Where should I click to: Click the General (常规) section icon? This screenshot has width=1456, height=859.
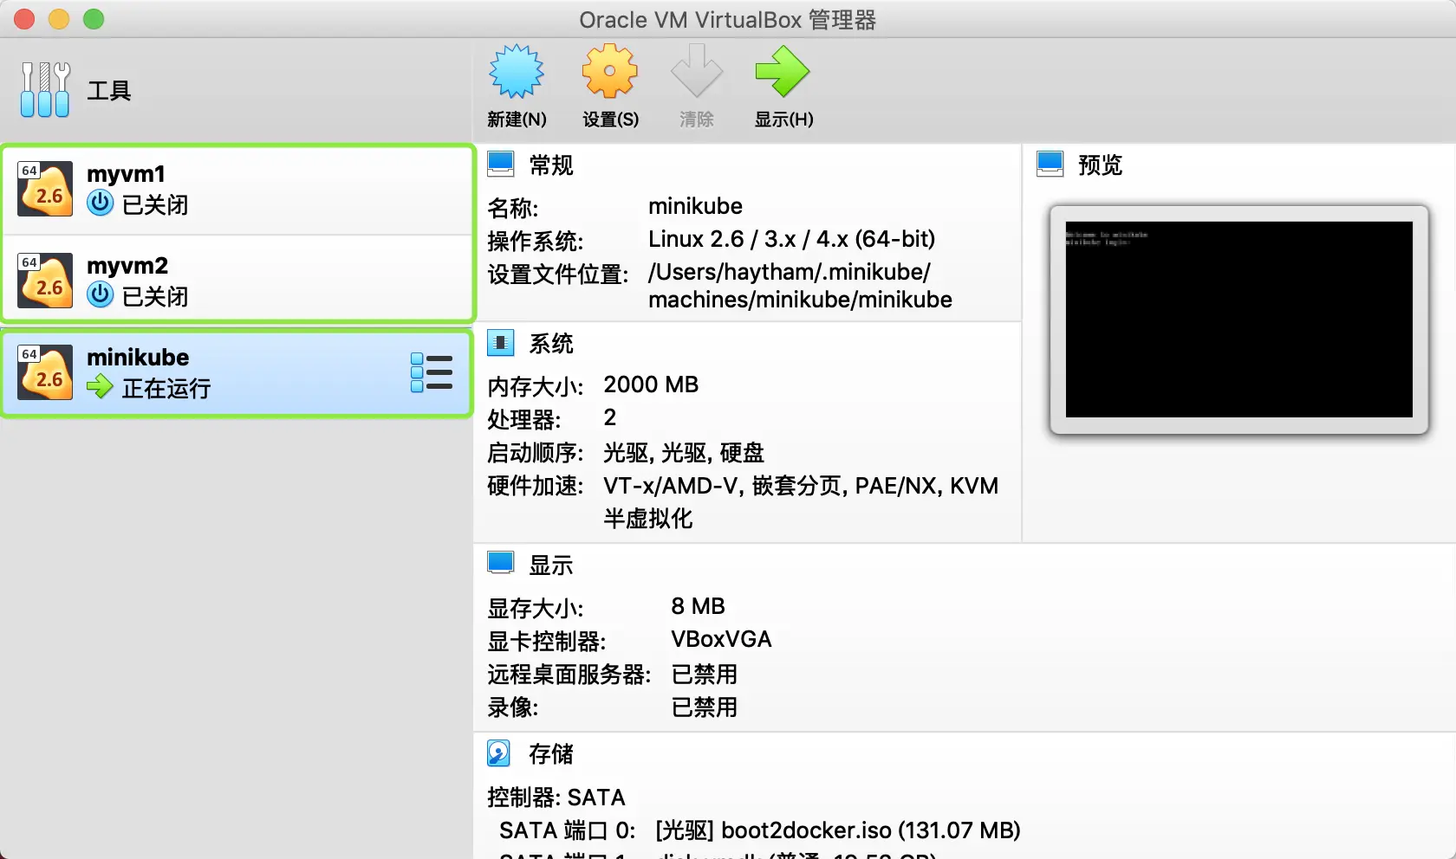501,164
